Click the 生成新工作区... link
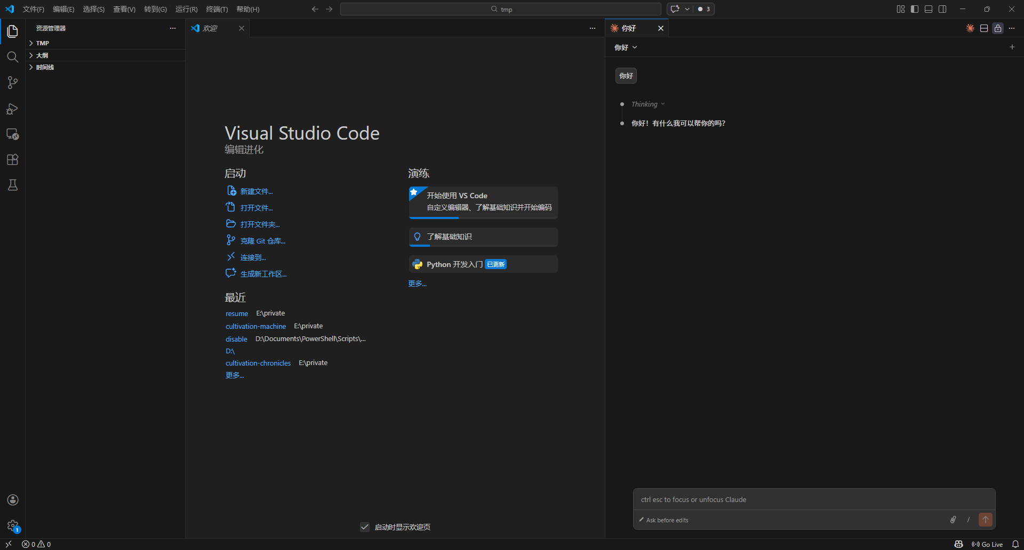The width and height of the screenshot is (1024, 550). tap(263, 274)
